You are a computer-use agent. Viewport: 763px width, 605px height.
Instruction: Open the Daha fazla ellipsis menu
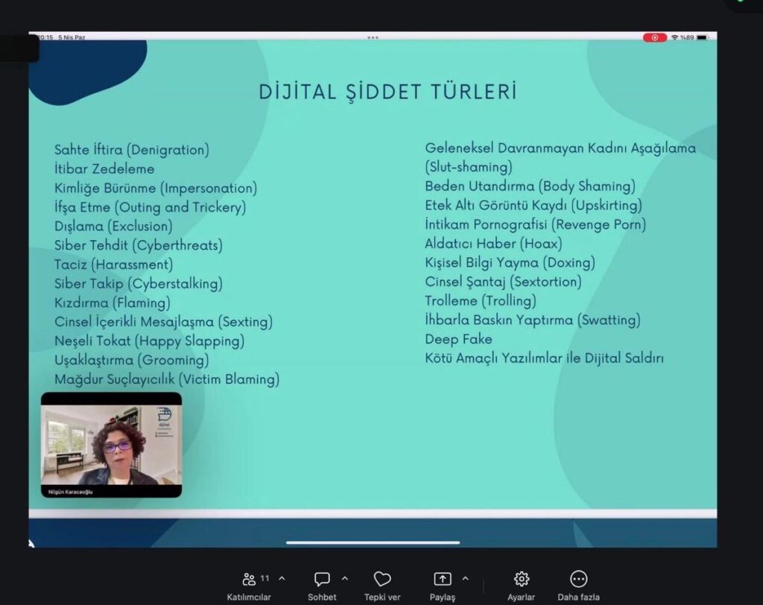[x=578, y=579]
